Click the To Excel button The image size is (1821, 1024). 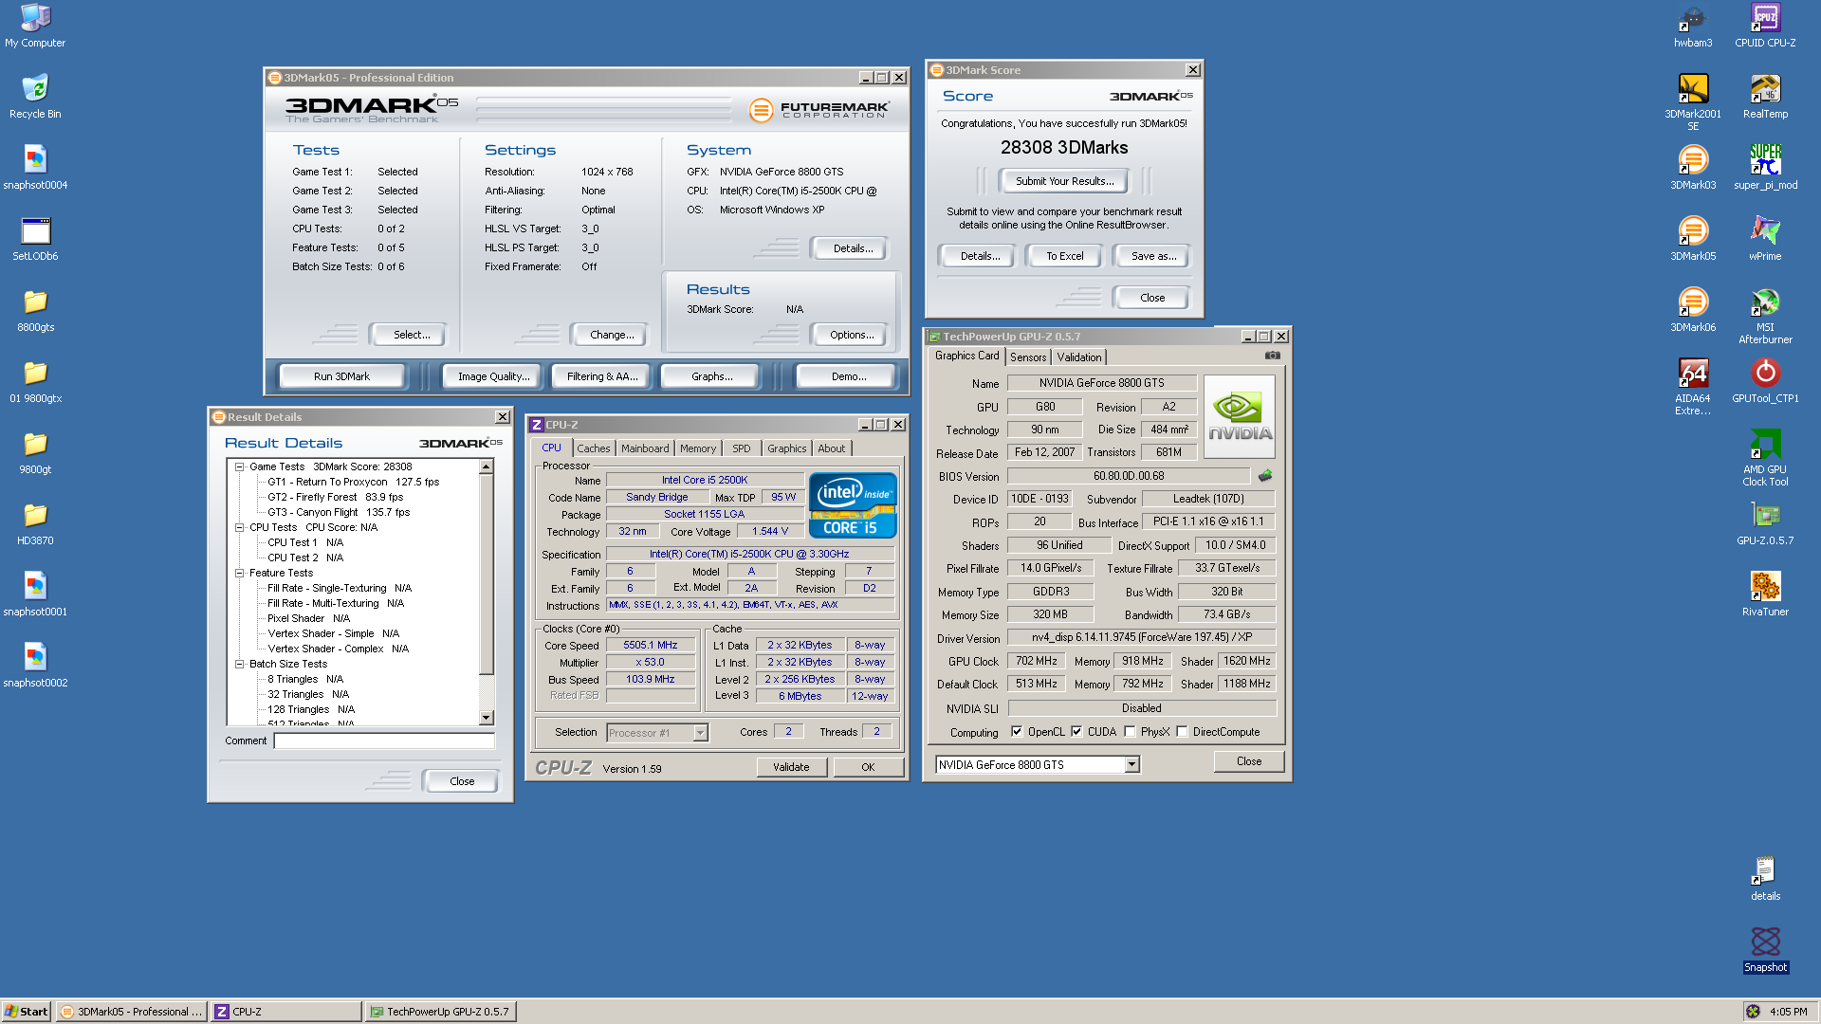(1064, 256)
